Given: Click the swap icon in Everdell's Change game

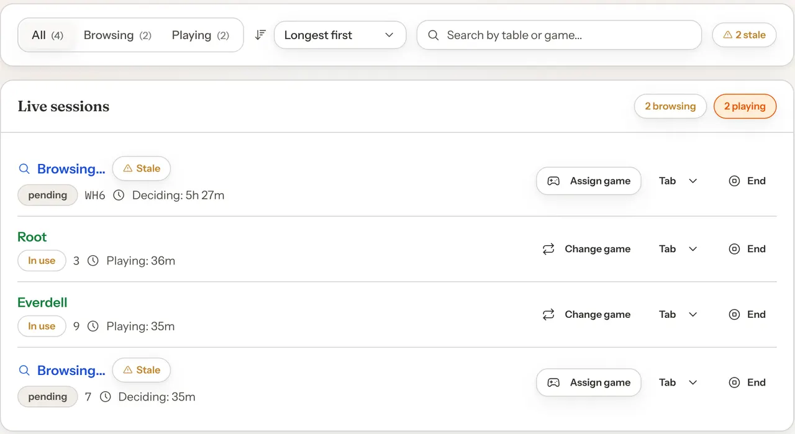Looking at the screenshot, I should coord(548,315).
